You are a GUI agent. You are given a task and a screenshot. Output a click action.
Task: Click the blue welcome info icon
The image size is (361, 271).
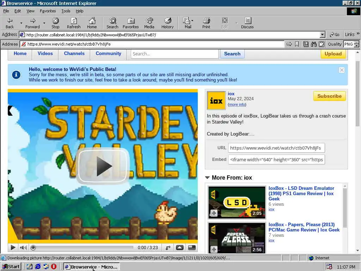pyautogui.click(x=16, y=75)
